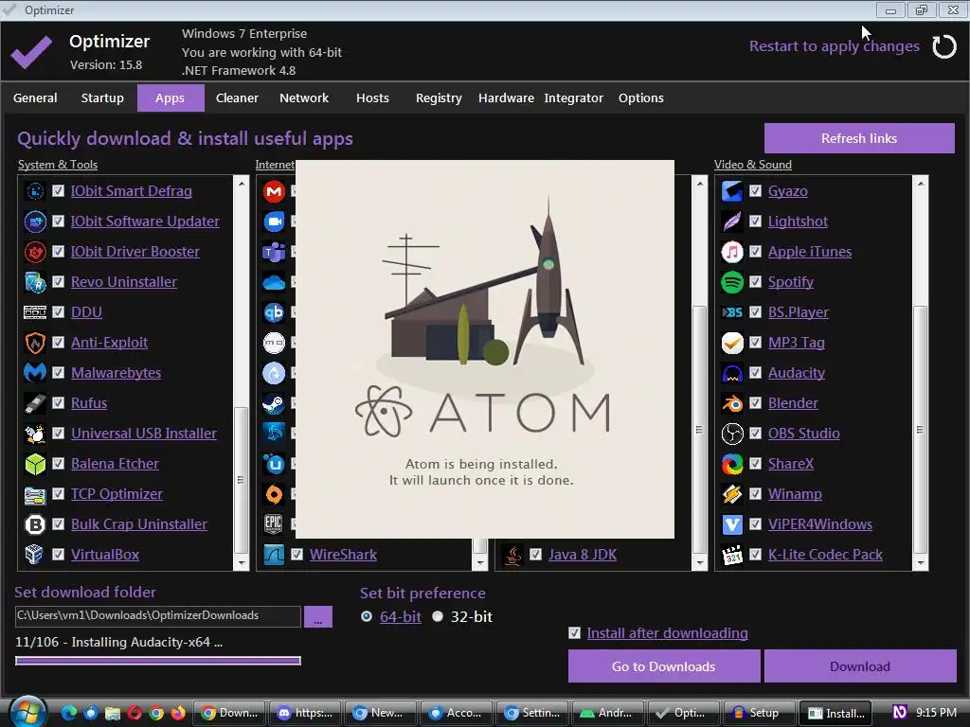
Task: Click the ViPER4Windows icon
Action: pyautogui.click(x=732, y=524)
